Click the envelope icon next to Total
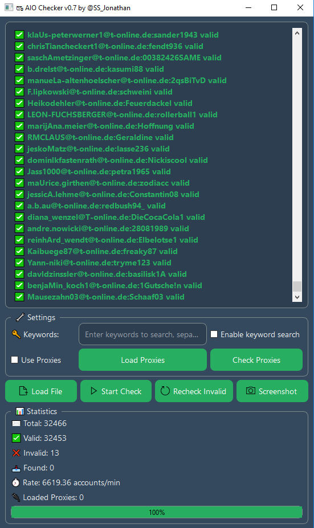 [16, 423]
